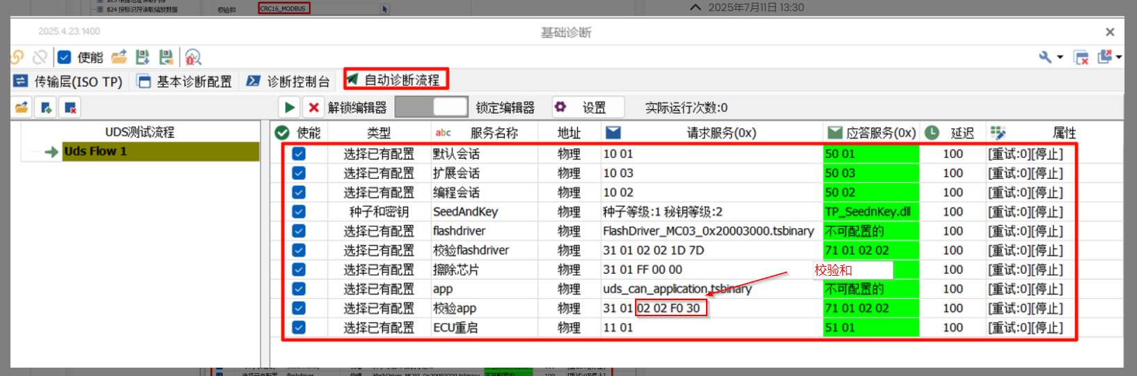Screen dimensions: 1137x376
Task: Click the 校验app request cell 31 01 02 02 F0 30
Action: (671, 308)
